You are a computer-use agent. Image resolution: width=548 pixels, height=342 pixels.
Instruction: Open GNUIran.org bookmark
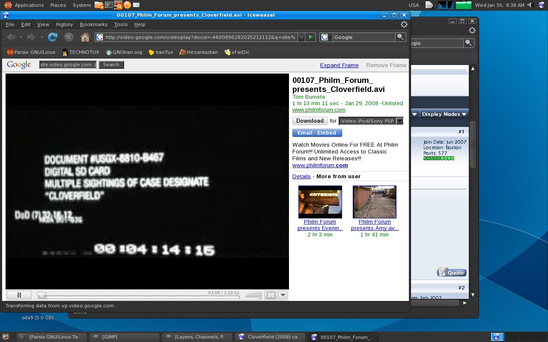pos(124,52)
